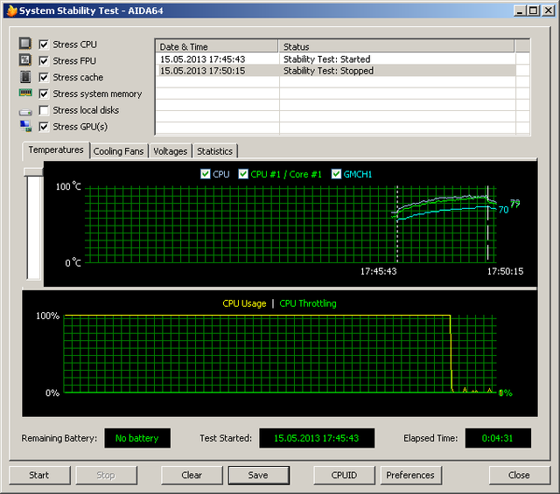Sort log by Date & Time column header
560x494 pixels.
(216, 46)
